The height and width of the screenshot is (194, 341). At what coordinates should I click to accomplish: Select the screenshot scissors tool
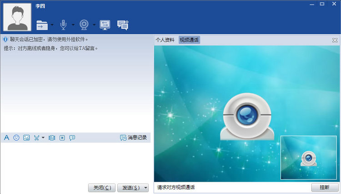(x=36, y=138)
